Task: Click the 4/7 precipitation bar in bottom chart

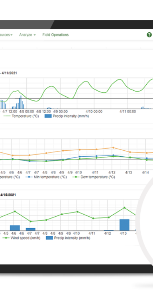Action: [x=31, y=229]
